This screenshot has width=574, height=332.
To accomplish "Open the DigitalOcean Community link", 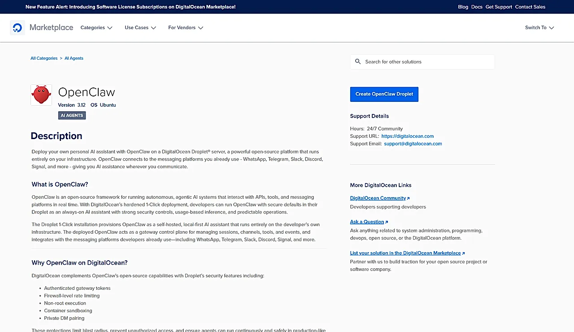I will point(378,198).
